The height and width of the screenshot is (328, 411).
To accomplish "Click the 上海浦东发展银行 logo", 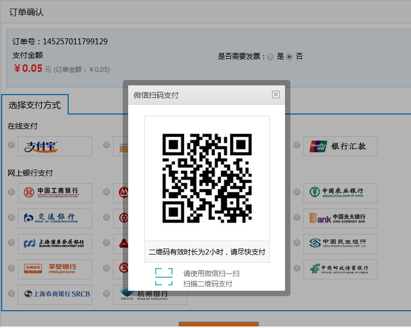I will pyautogui.click(x=55, y=243).
